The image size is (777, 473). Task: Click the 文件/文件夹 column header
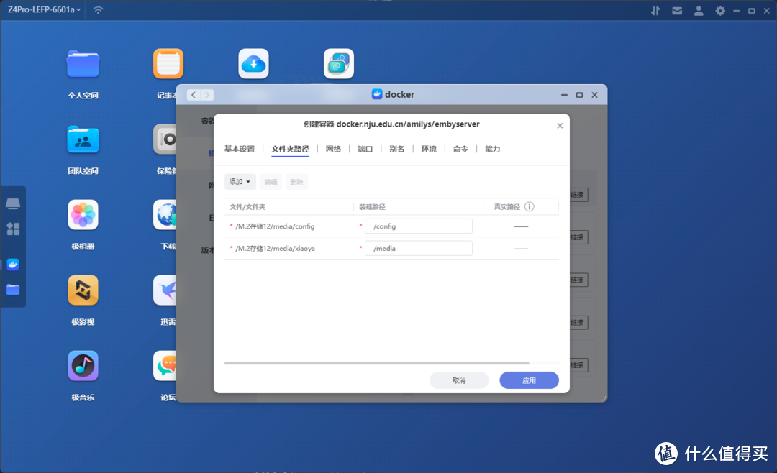click(247, 207)
